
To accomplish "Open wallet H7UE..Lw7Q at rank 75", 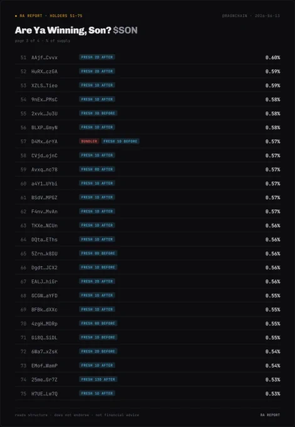I will point(44,394).
